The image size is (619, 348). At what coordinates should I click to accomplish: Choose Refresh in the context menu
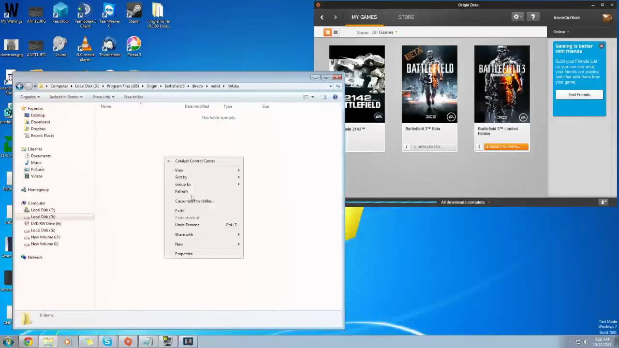click(x=204, y=191)
